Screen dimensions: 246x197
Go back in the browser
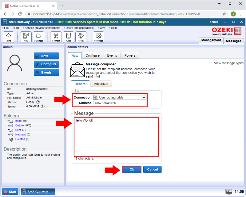click(5, 14)
